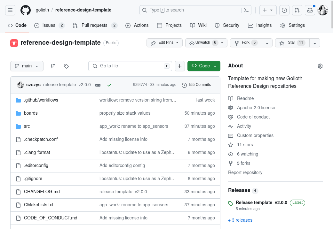Open the issues shortcut icon in header

click(284, 10)
